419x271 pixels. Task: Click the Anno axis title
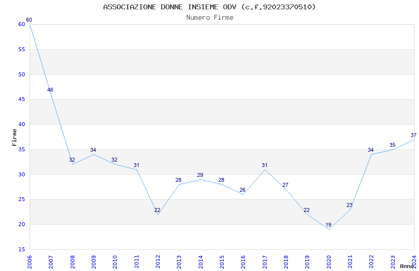407,266
